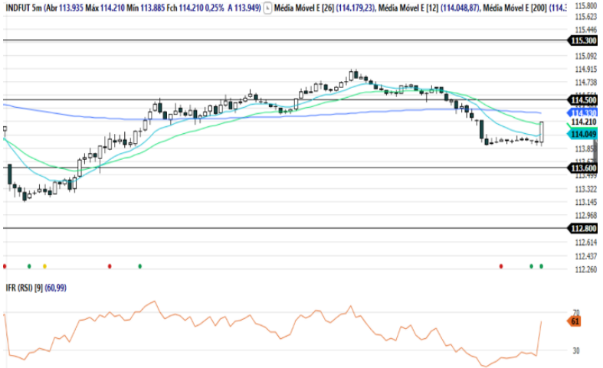
Task: Select the yellow event marker dot
Action: 44,266
